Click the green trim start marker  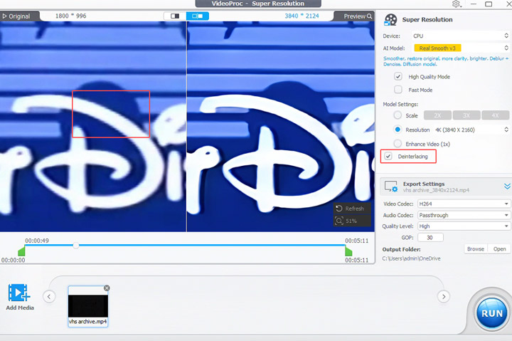tap(21, 251)
